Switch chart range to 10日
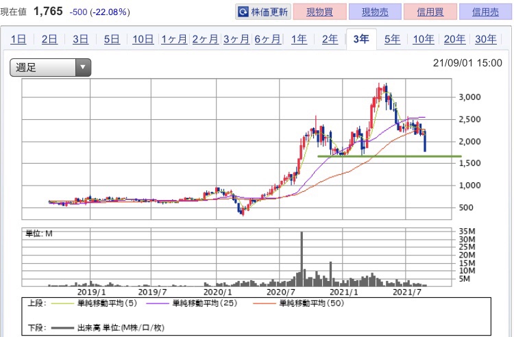The image size is (514, 337). coord(143,39)
